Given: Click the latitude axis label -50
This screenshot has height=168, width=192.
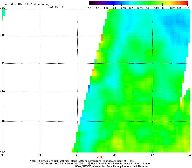Looking at the screenshot, I should point(2,151).
